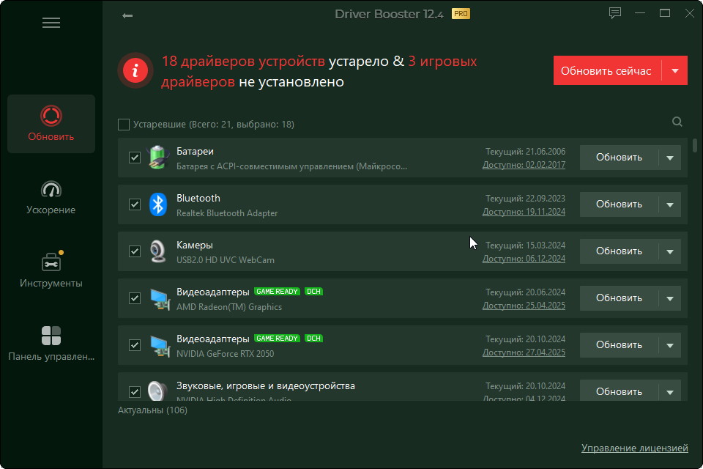Uncheck the NVIDIA GeForce RTX 2050 checkbox
This screenshot has height=469, width=703.
pyautogui.click(x=135, y=345)
